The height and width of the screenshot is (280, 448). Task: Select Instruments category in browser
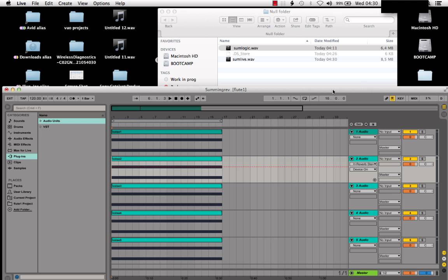click(x=22, y=133)
